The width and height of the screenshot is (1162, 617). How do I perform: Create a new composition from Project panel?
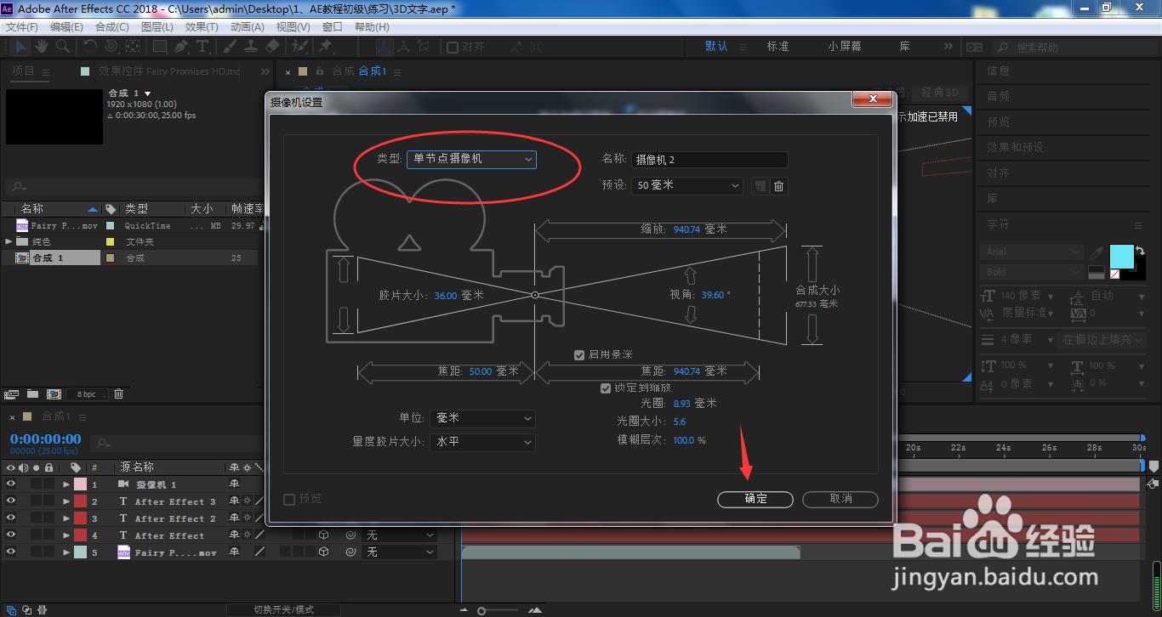pos(53,394)
